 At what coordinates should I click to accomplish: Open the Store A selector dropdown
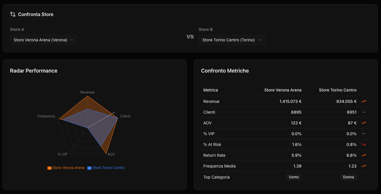44,40
